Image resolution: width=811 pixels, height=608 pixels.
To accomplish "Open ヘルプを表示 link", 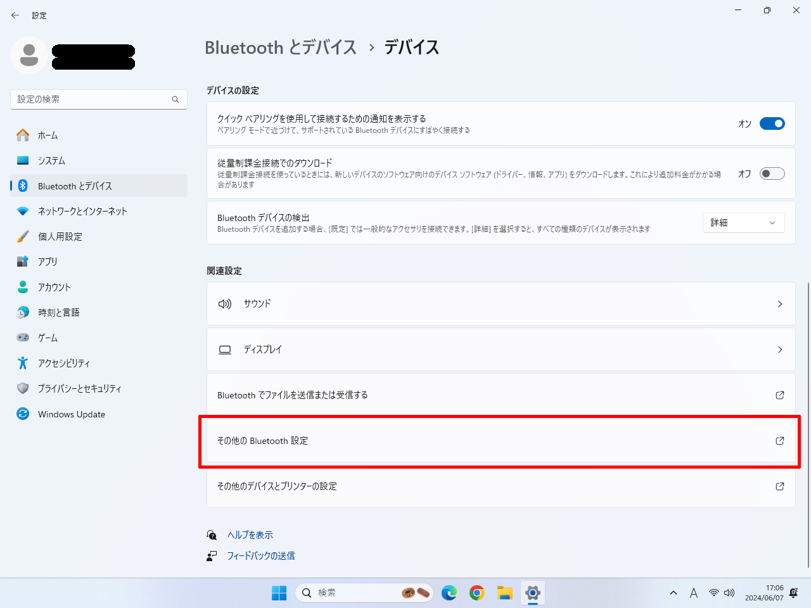I will click(250, 535).
